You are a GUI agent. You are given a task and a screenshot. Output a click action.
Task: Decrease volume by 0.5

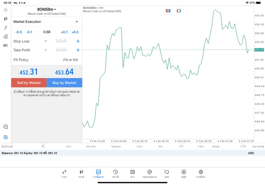tap(19, 32)
